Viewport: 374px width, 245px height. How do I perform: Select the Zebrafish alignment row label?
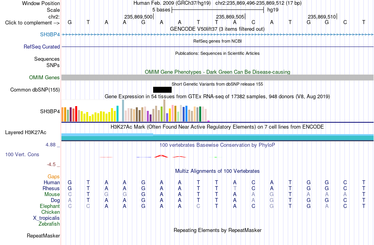point(49,224)
